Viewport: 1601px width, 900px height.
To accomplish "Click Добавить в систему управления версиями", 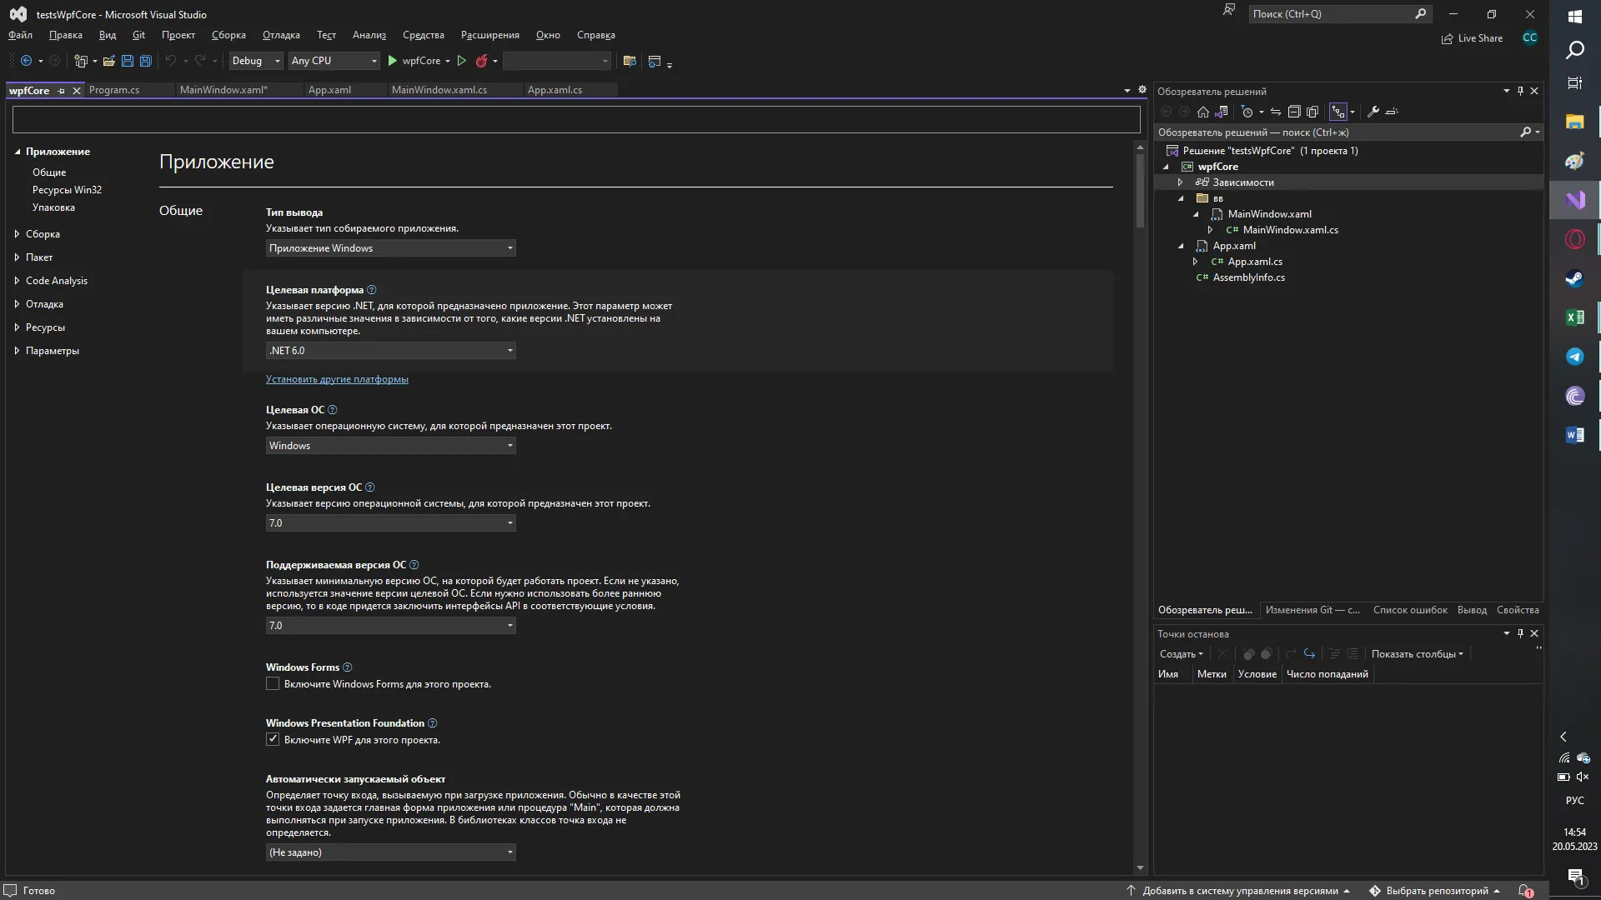I will click(x=1239, y=891).
